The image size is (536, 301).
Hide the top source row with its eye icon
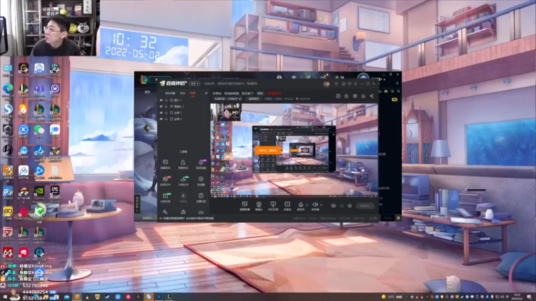[161, 100]
